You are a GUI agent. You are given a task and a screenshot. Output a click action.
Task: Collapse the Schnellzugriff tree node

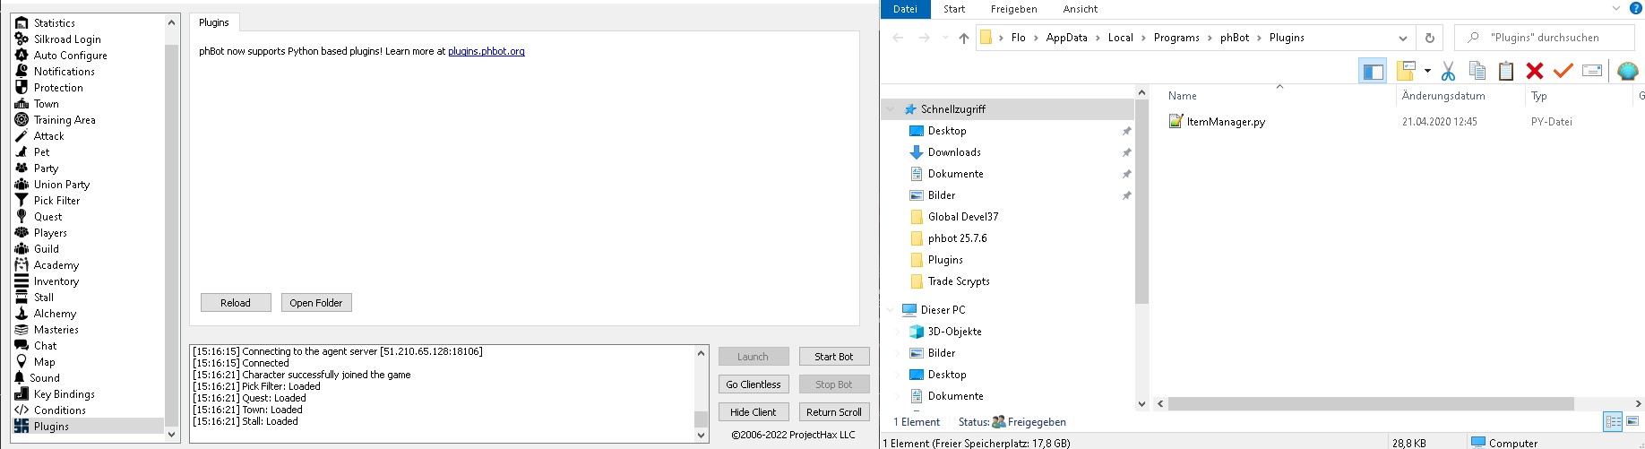point(891,109)
